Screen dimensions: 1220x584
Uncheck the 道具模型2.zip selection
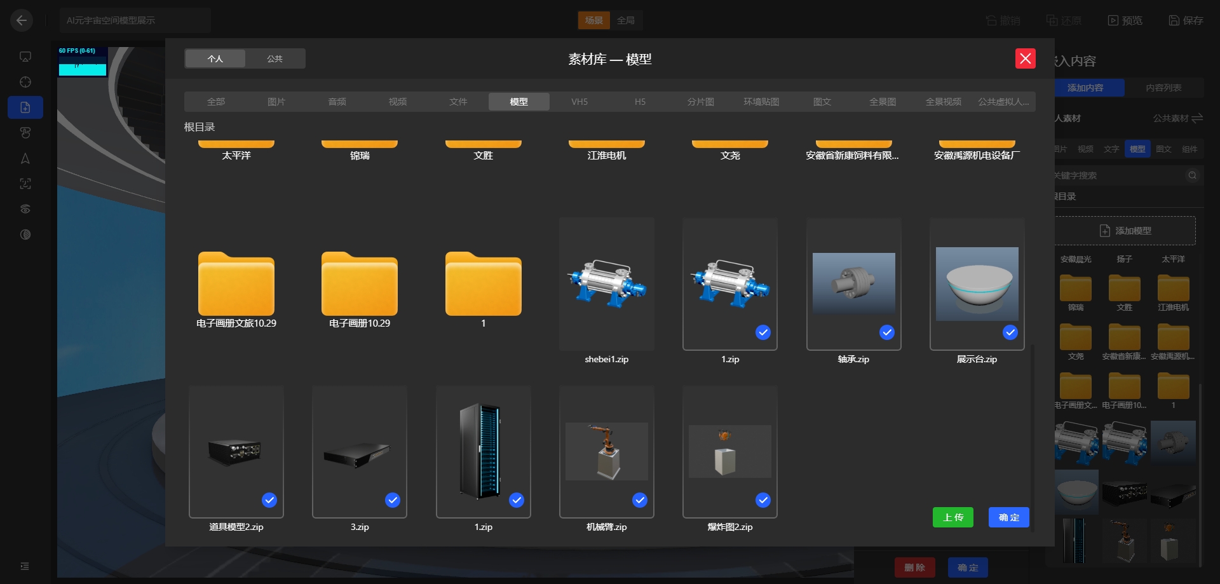[x=269, y=500]
